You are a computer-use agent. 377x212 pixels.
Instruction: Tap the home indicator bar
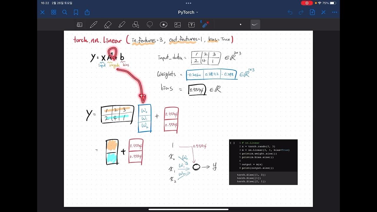(x=188, y=209)
